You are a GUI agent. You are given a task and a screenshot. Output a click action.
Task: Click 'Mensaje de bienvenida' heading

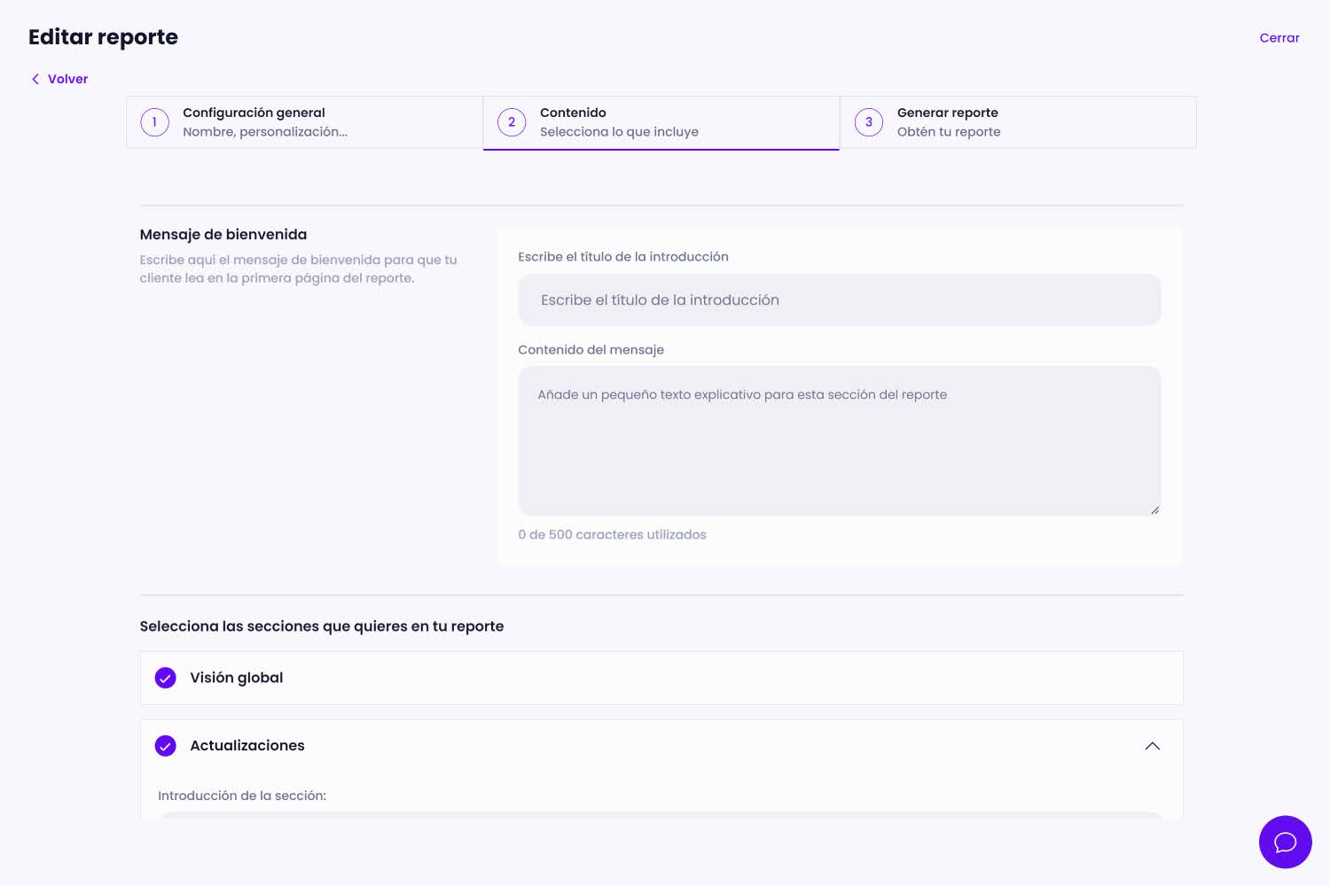point(223,235)
